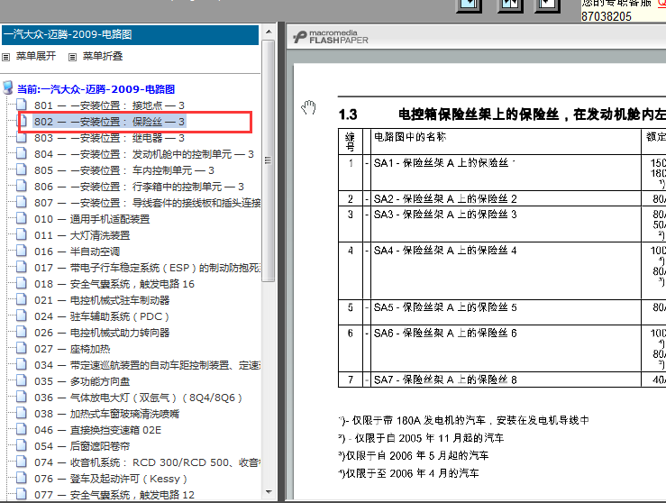The image size is (666, 503).
Task: Click the page icon for row 011 大灯清洗装置
Action: [22, 234]
